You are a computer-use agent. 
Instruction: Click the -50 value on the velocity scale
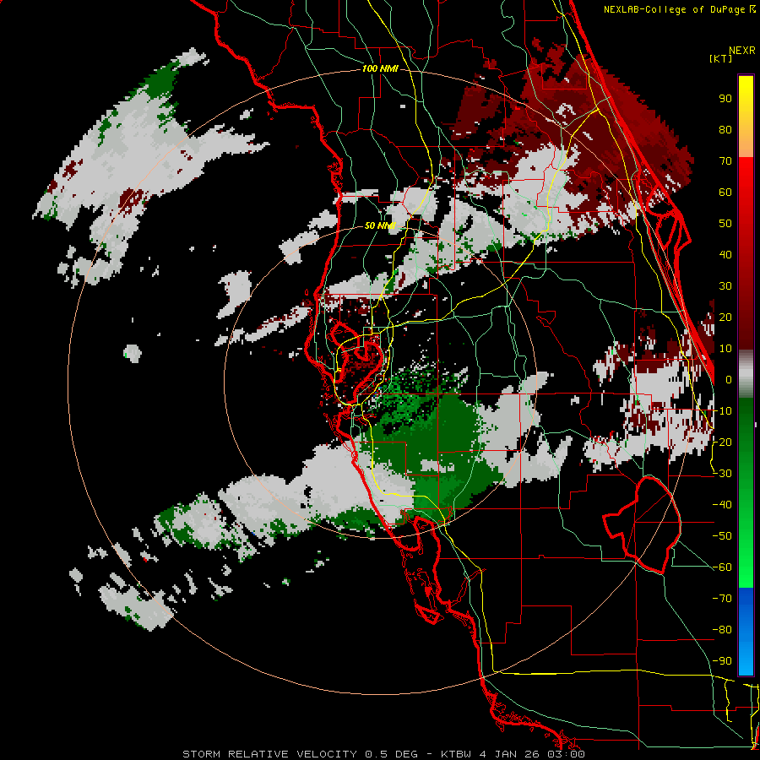pos(723,536)
